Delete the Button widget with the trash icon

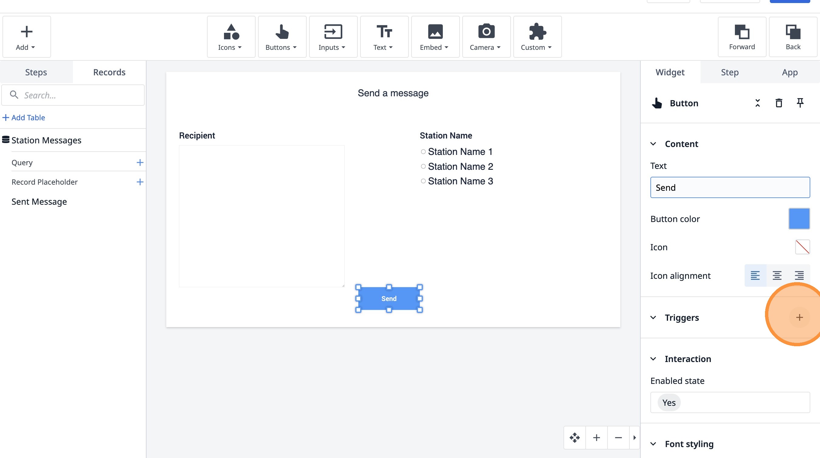point(779,103)
